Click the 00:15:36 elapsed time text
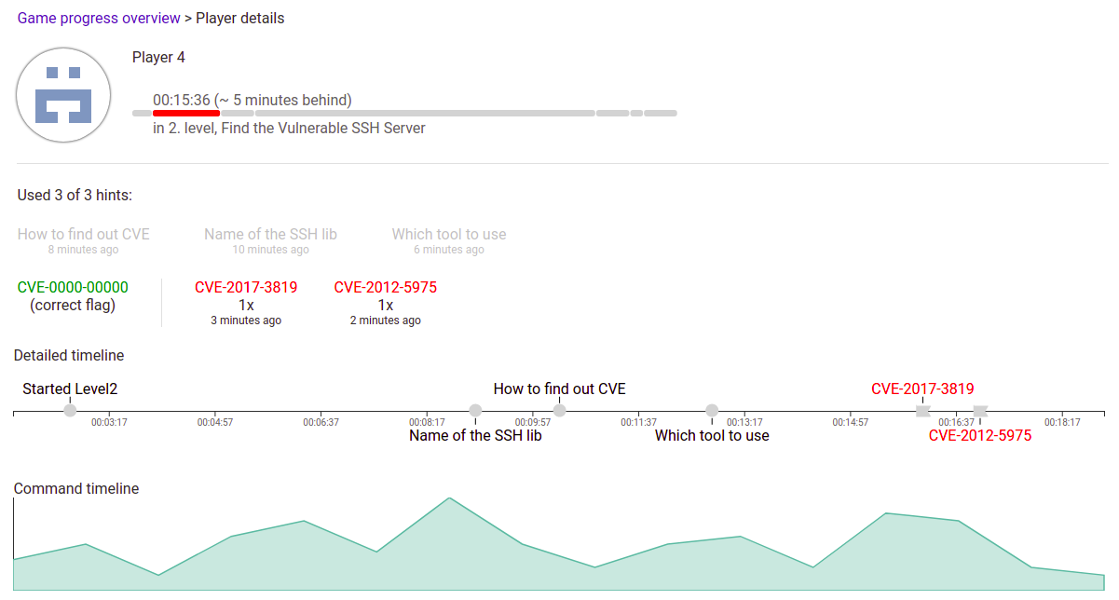This screenshot has width=1119, height=600. 182,100
